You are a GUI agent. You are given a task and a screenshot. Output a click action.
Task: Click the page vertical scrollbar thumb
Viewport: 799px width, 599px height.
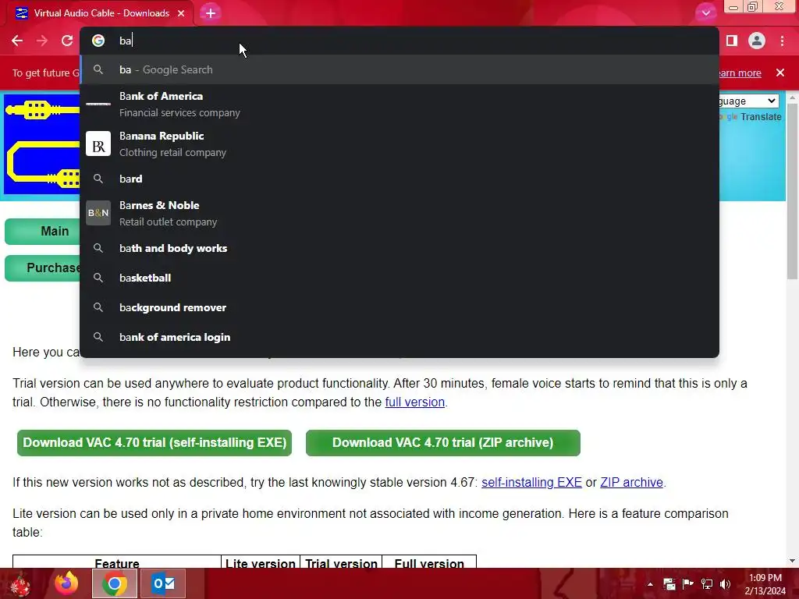pos(792,191)
